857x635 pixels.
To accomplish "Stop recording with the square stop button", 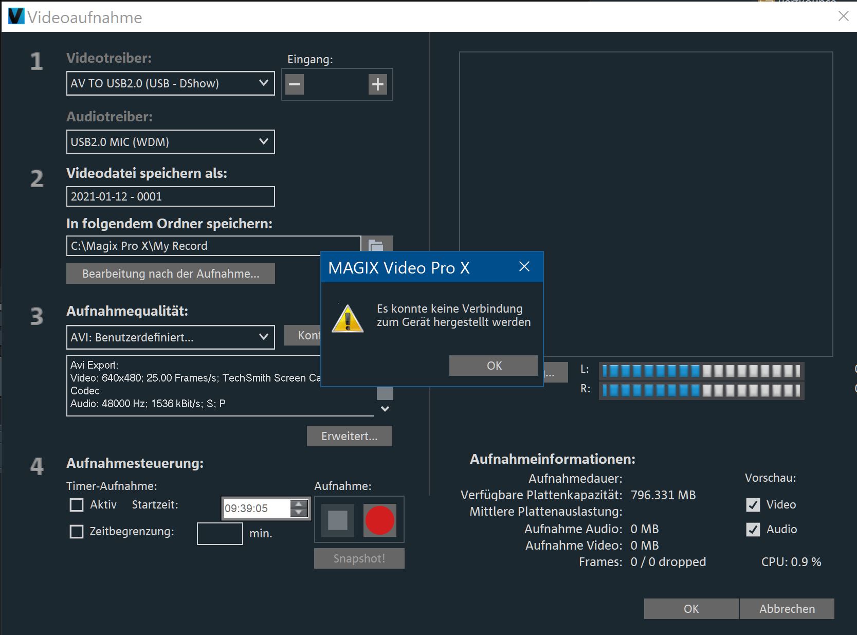I will click(x=338, y=520).
